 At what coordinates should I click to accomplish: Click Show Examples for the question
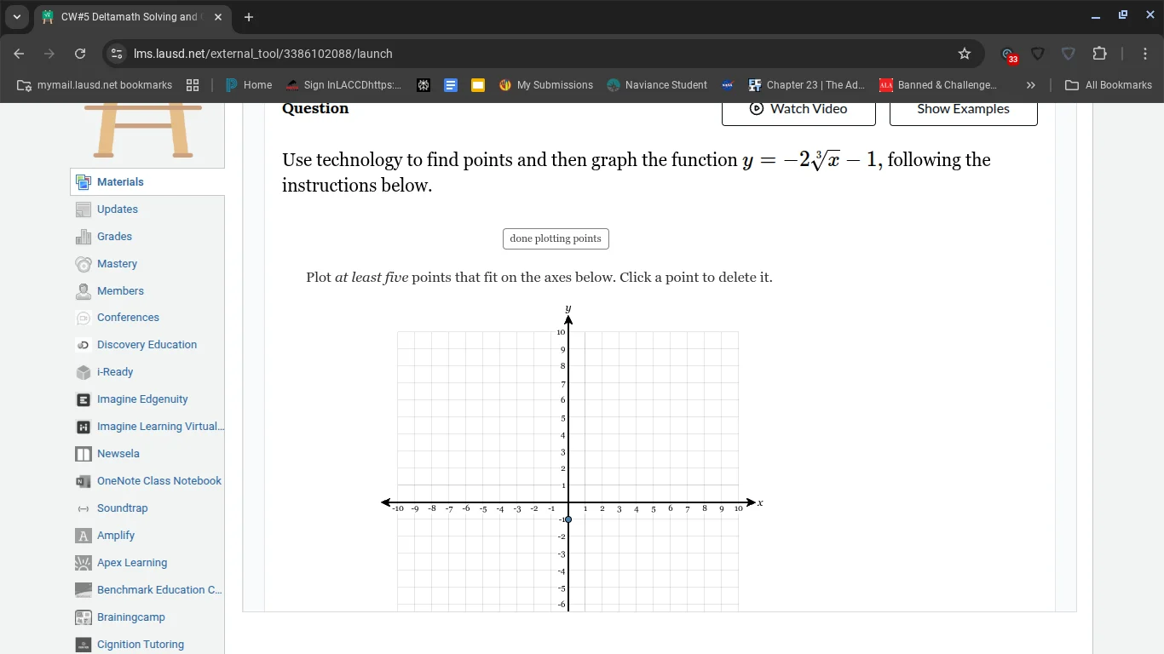(963, 109)
